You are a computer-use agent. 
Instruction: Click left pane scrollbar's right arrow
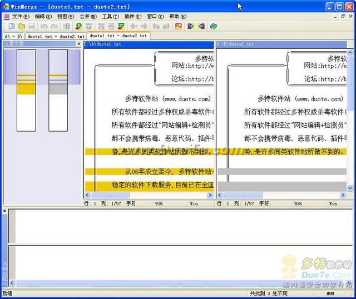(210, 195)
